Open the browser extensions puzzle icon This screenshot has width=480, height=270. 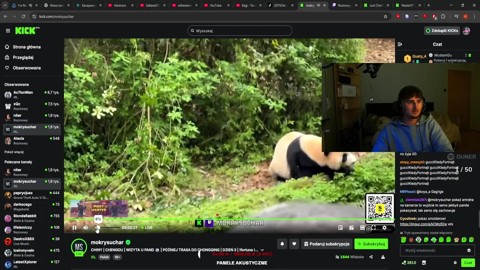click(443, 16)
